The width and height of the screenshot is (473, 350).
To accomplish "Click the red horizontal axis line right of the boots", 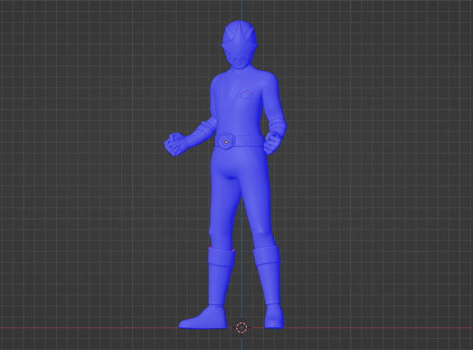I will pos(370,328).
